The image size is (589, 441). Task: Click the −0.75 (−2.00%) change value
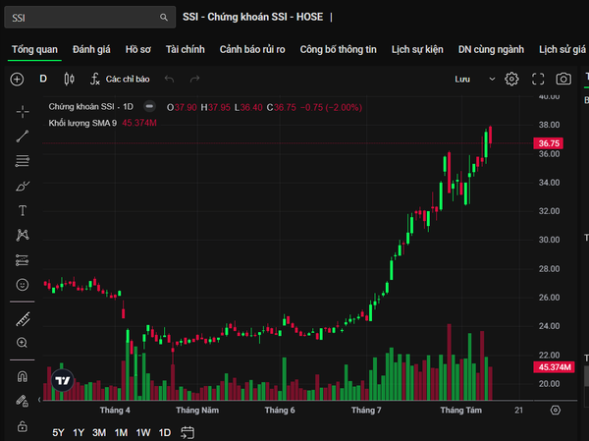[x=331, y=107]
